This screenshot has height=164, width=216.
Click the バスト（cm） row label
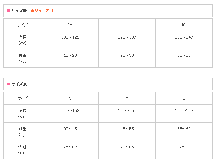(x=22, y=150)
